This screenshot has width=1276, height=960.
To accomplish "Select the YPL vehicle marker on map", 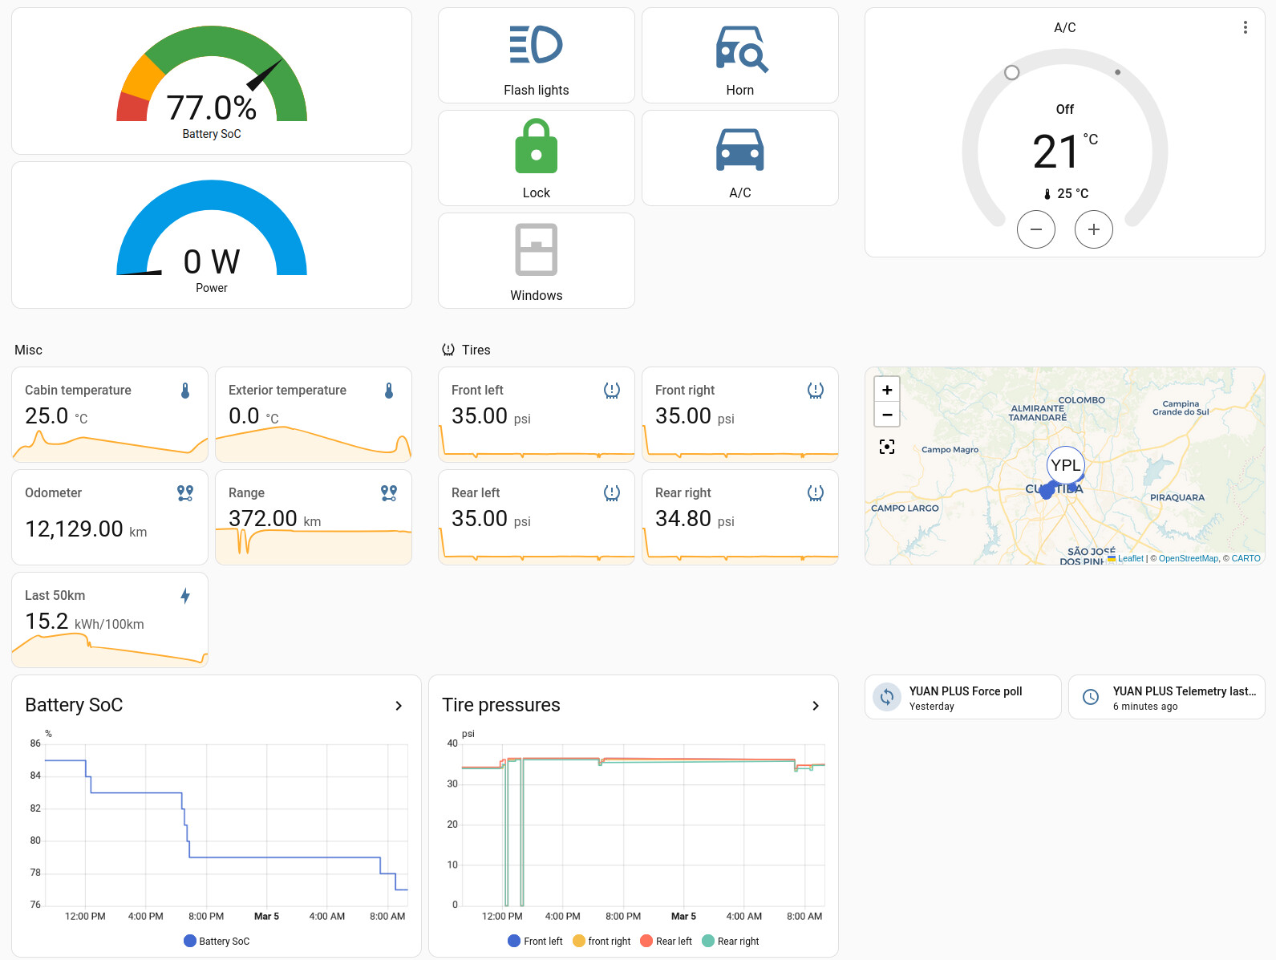I will coord(1065,465).
